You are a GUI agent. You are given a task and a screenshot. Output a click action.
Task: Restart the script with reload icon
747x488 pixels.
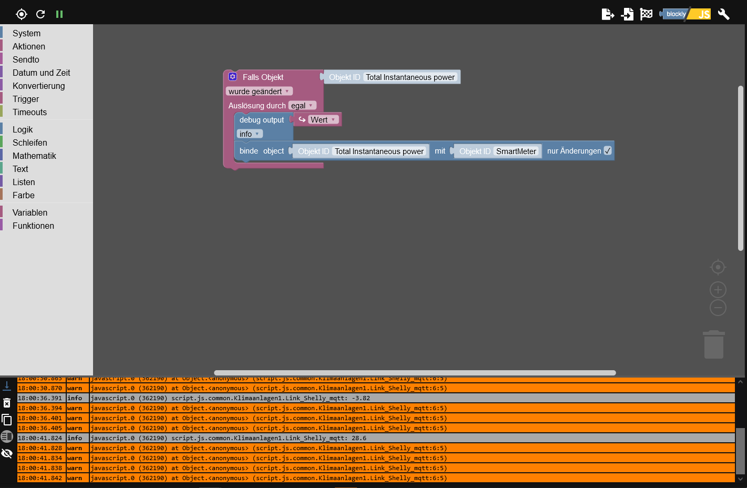click(x=40, y=14)
